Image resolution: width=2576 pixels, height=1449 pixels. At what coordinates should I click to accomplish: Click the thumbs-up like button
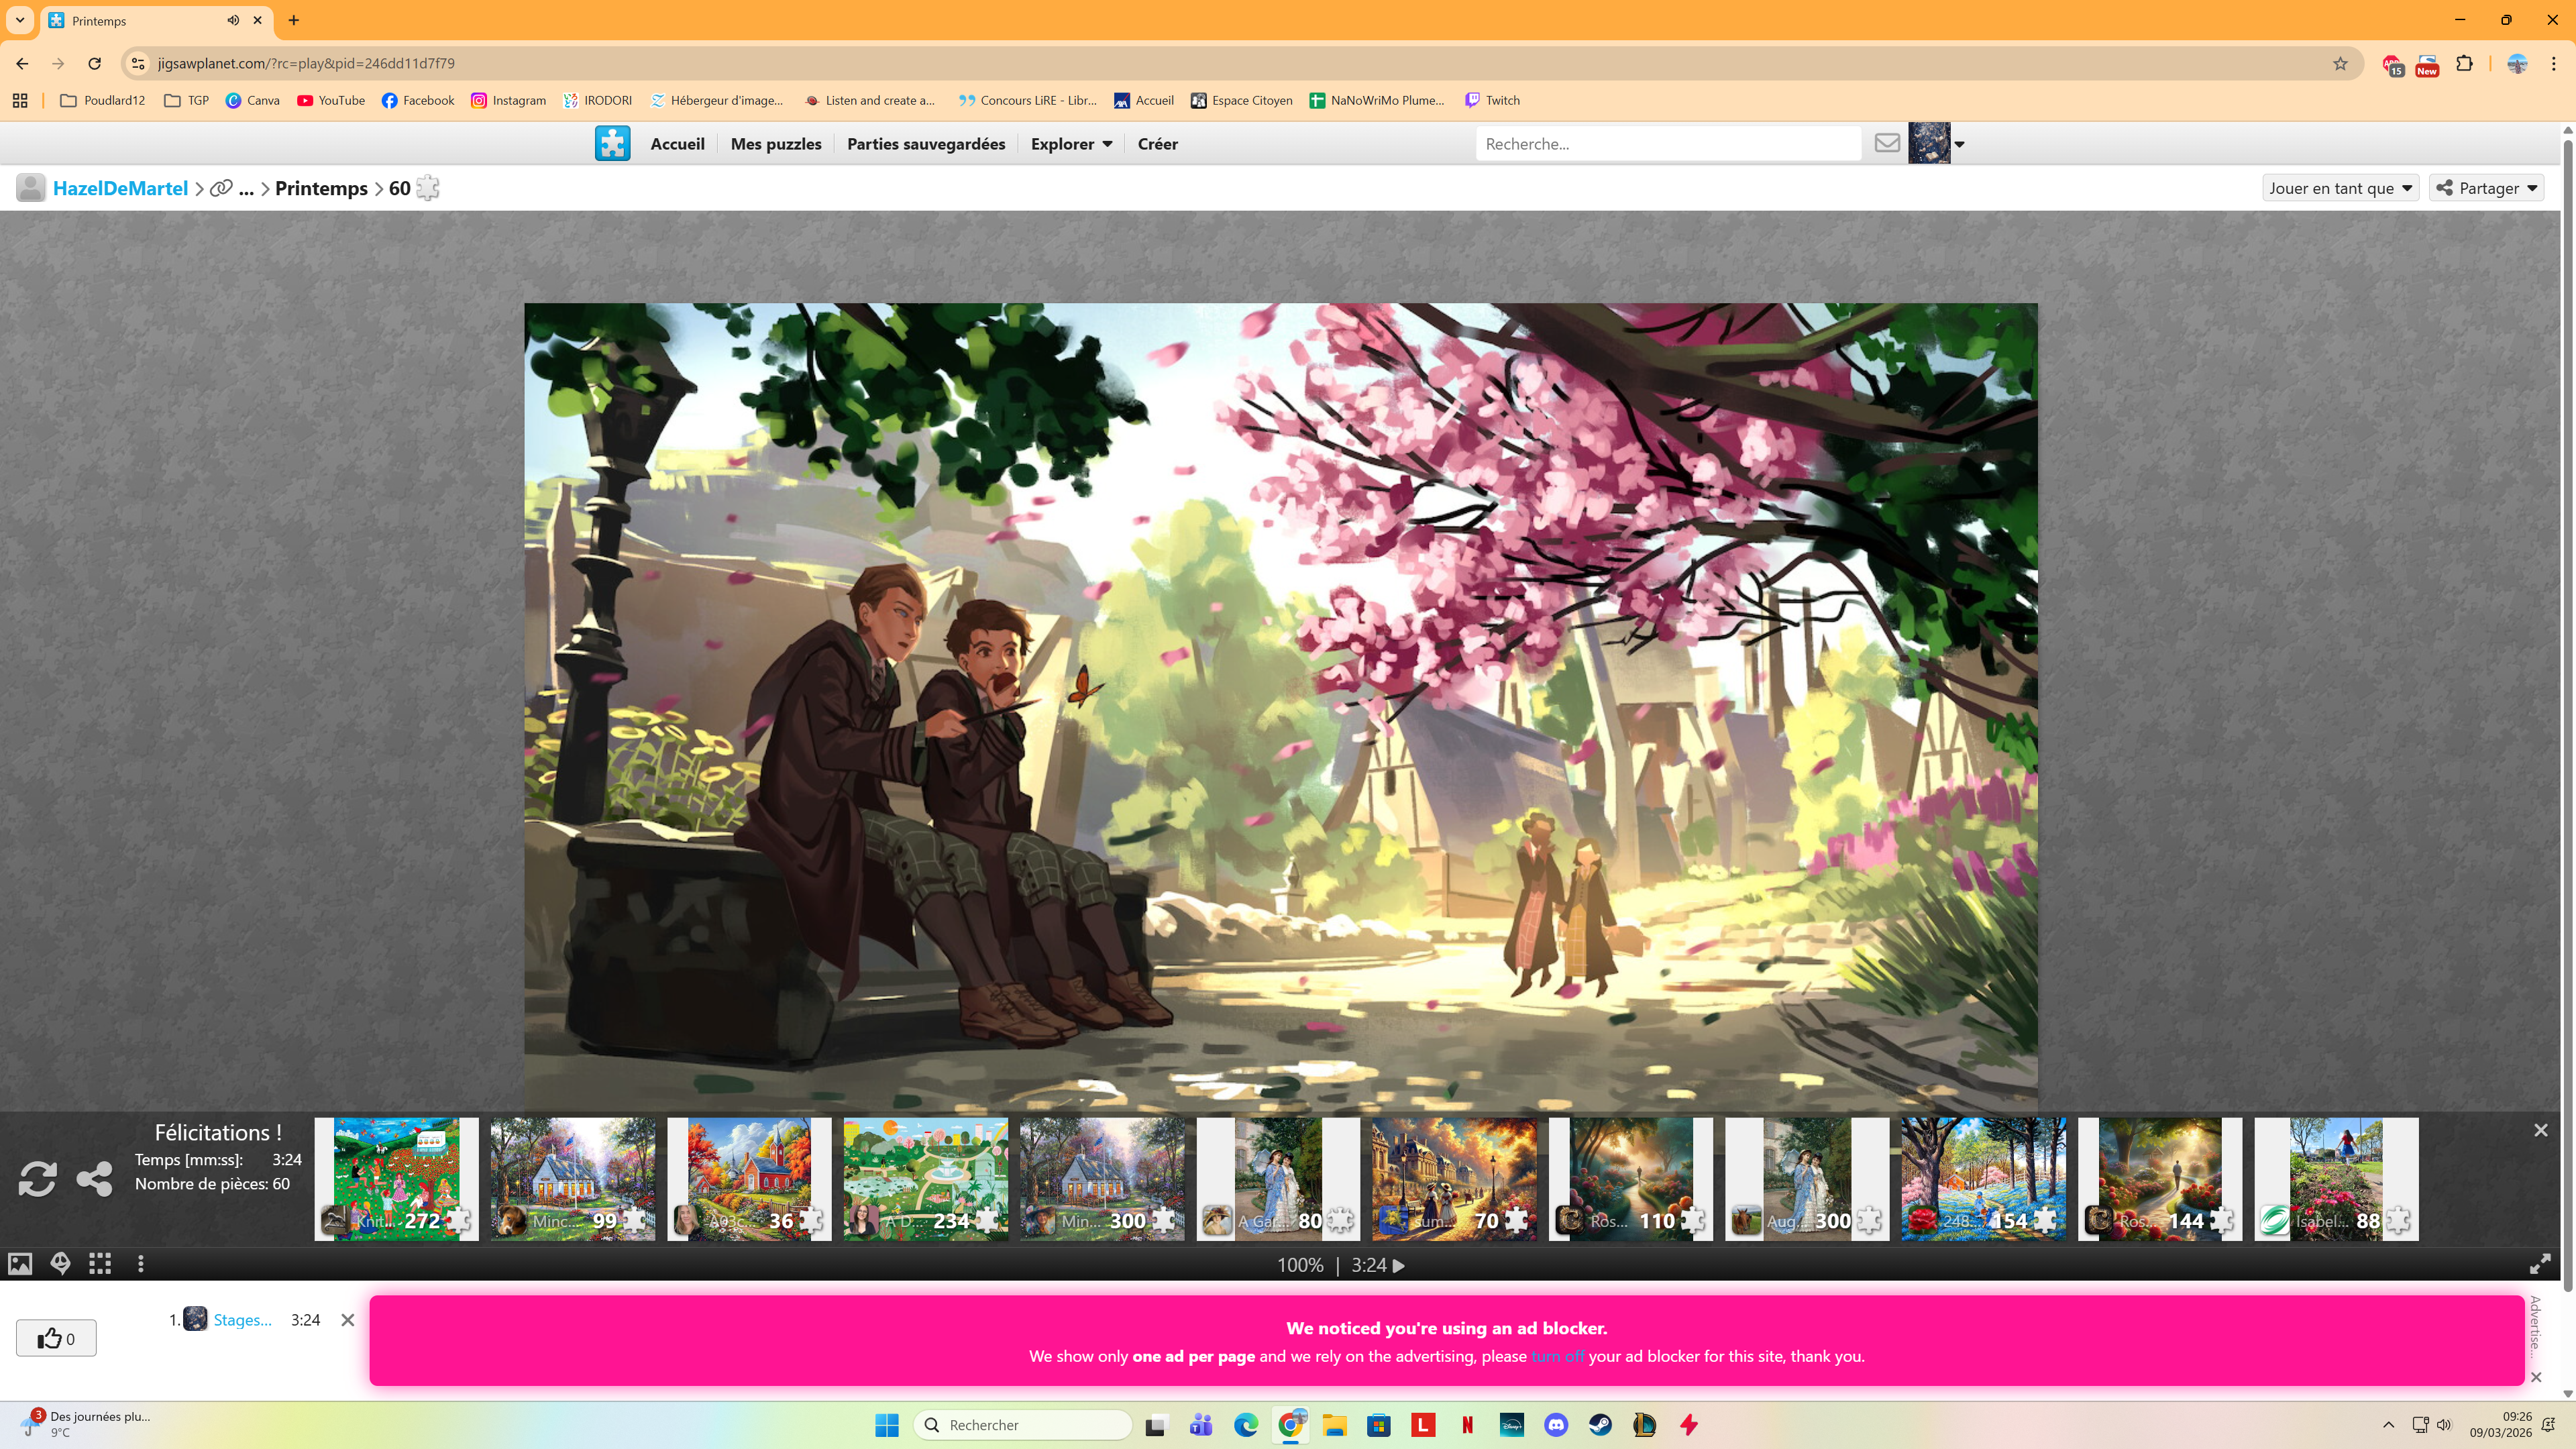[x=56, y=1338]
